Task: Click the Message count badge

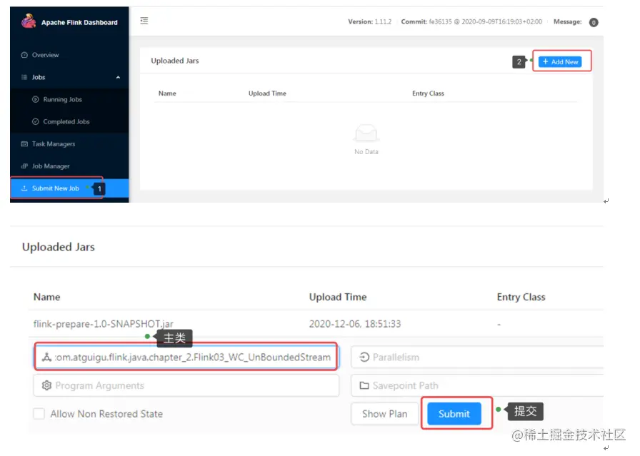Action: pos(594,22)
